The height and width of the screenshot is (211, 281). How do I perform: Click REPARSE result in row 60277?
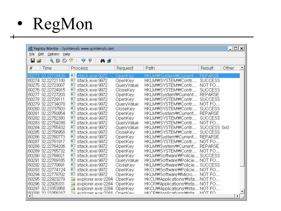209,95
